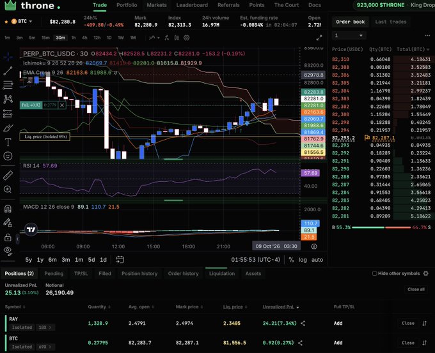Open the indicators fx menu
The height and width of the screenshot is (353, 435).
(x=166, y=38)
